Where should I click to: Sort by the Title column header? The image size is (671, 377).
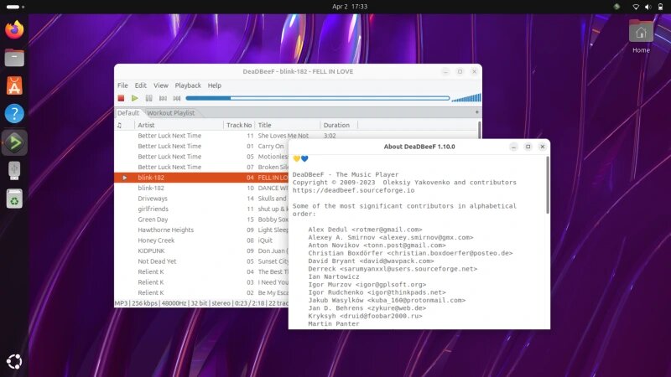tap(288, 125)
